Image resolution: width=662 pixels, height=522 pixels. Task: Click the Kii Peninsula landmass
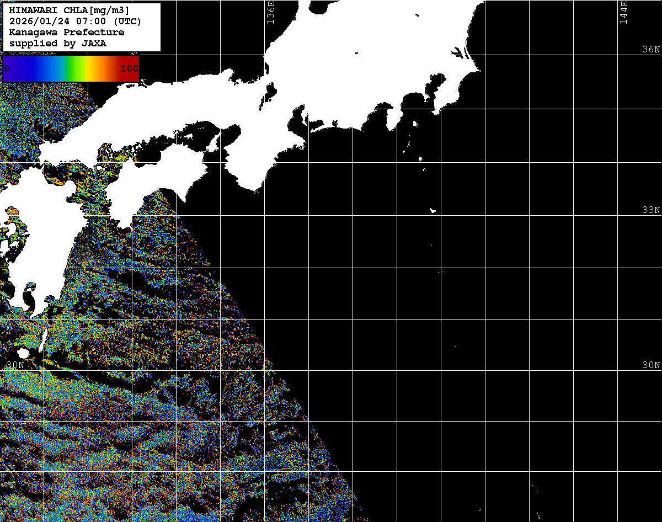click(265, 160)
